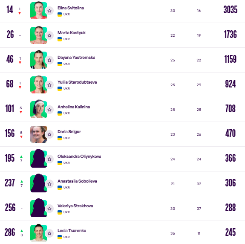245x244 pixels.
Task: Click the Ukraine flag under Anastasiia Sobolieva
Action: pyautogui.click(x=60, y=188)
